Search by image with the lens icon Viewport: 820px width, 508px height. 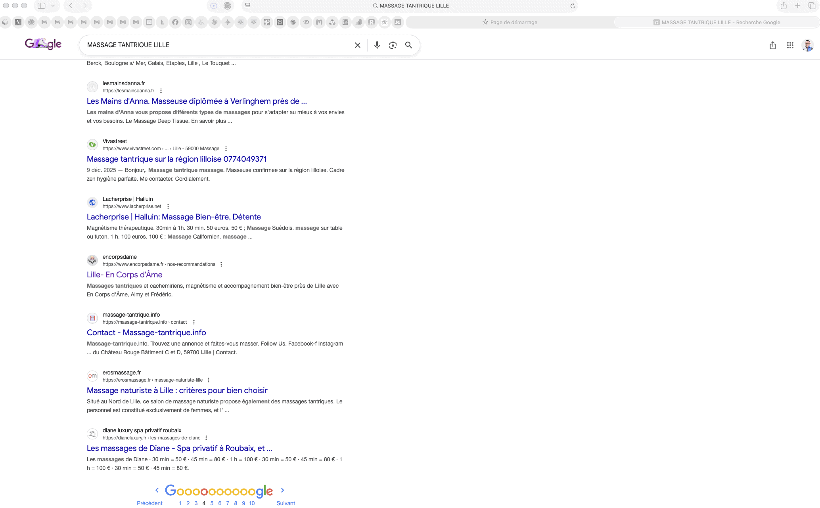click(393, 45)
